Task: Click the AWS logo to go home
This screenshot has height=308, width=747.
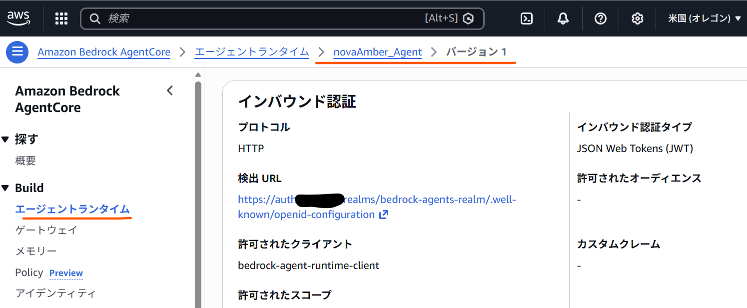Action: [18, 18]
